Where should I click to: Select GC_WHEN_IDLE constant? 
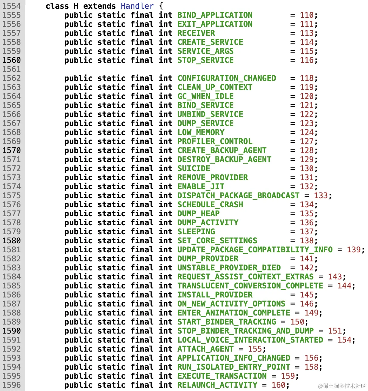click(206, 96)
